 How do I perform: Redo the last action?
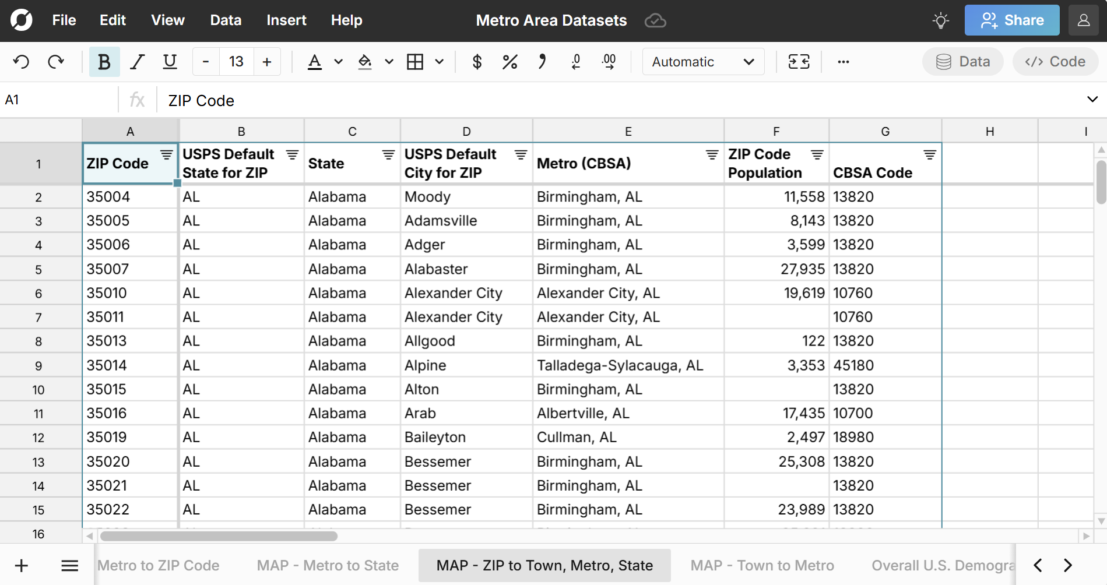[56, 61]
